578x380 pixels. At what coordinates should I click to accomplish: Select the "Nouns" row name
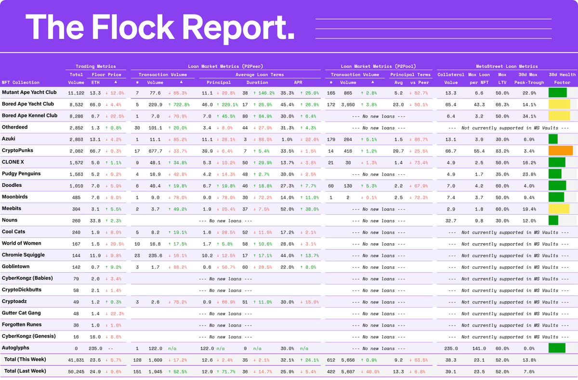11,220
